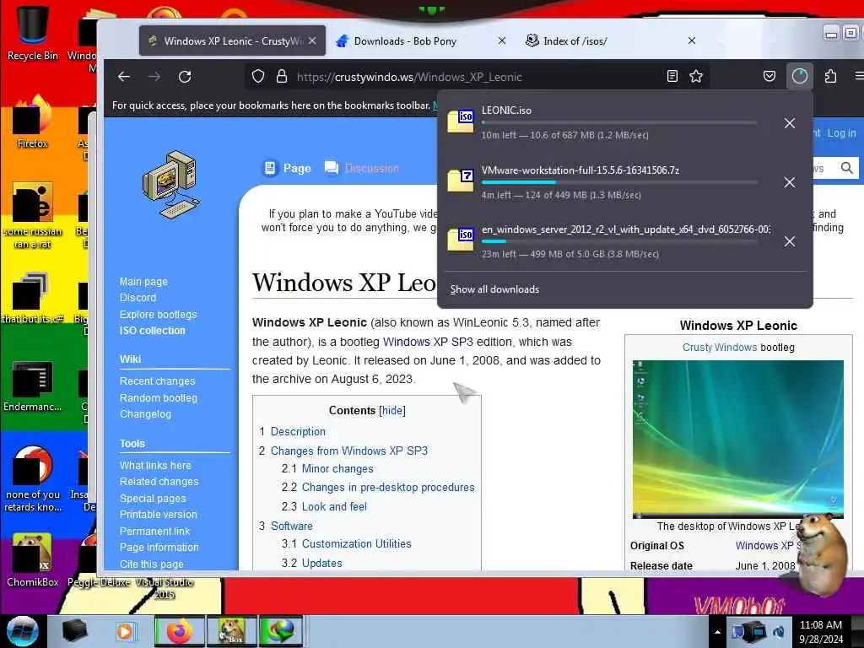Open the Windows Start orb

(23, 631)
